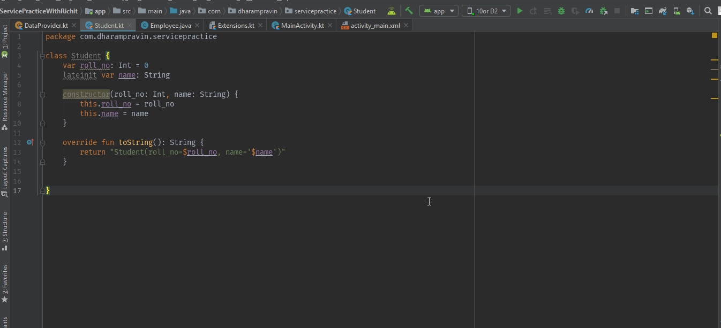The width and height of the screenshot is (721, 328).
Task: Debug the app with the bug icon
Action: pyautogui.click(x=562, y=10)
